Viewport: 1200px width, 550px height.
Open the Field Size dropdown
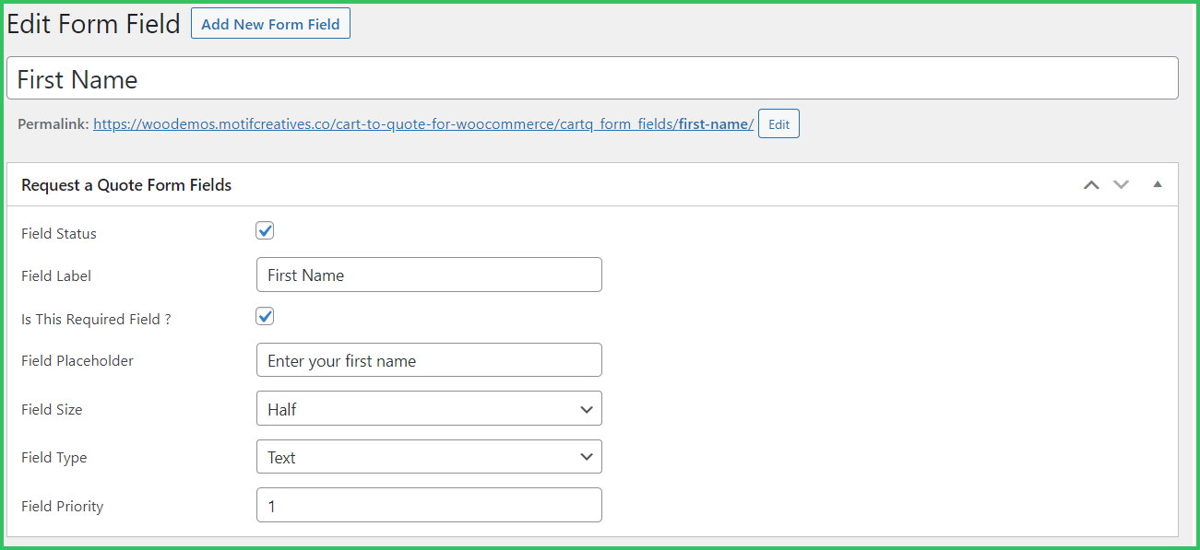[429, 409]
